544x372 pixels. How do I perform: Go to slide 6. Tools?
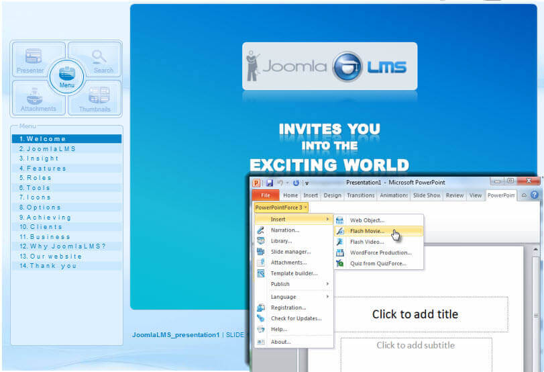[66, 187]
